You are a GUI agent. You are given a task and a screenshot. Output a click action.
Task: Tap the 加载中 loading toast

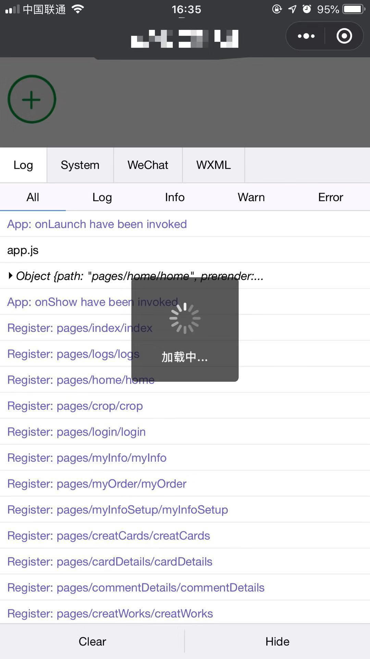pos(185,329)
